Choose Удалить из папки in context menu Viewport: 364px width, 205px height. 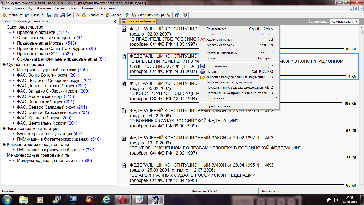tap(239, 40)
